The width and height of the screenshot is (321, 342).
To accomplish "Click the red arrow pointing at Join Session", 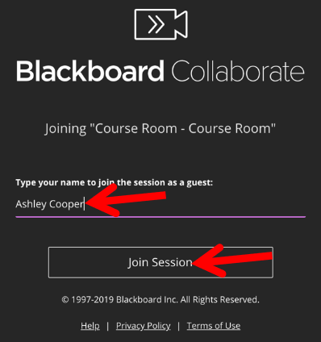I will [232, 261].
